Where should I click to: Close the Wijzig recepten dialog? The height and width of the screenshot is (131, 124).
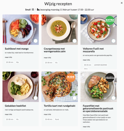[x=122, y=3]
